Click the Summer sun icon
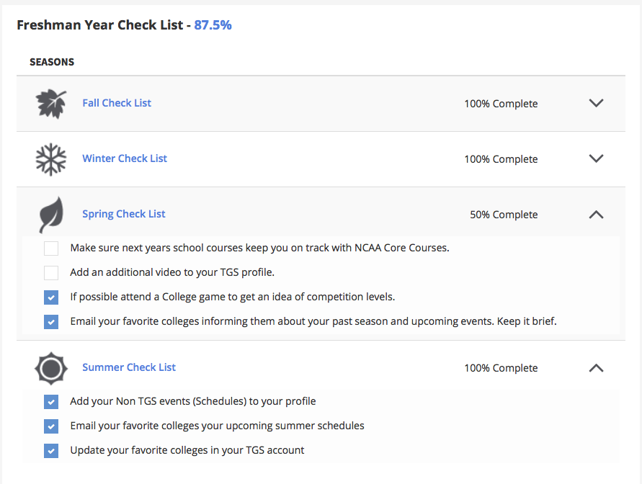This screenshot has height=484, width=642. pos(51,368)
